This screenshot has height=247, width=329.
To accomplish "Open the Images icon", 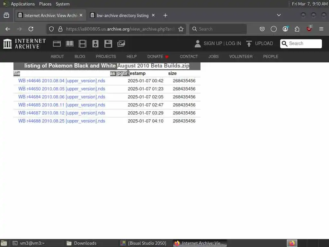I will [x=121, y=44].
